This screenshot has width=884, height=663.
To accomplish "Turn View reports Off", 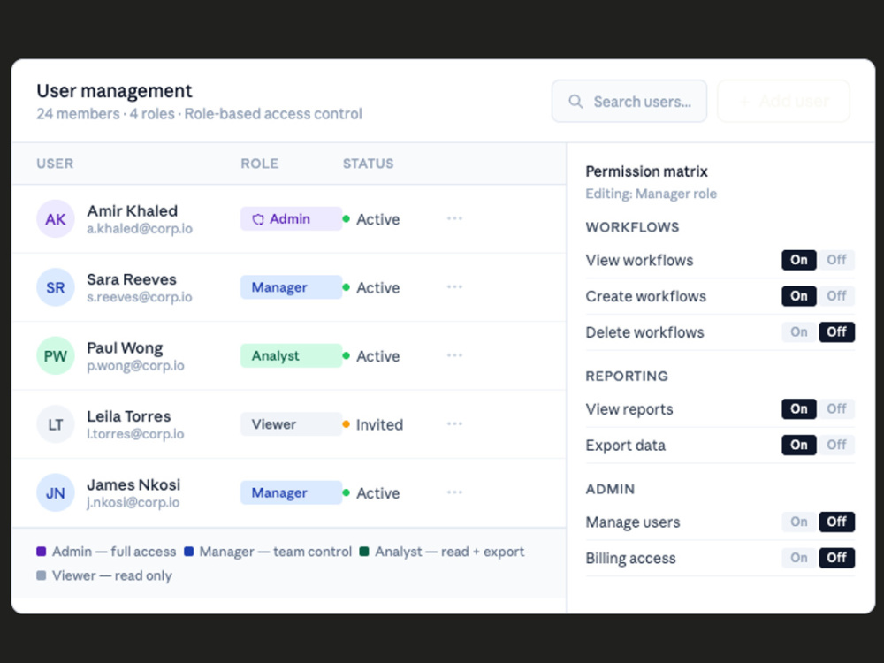I will [836, 408].
